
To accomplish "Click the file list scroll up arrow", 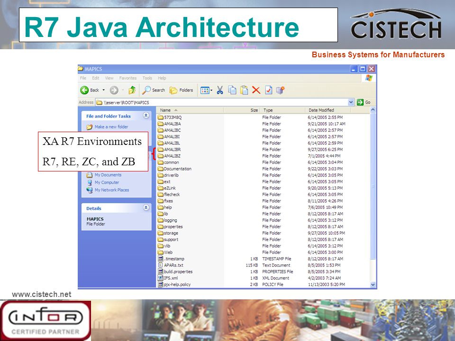I will coord(373,110).
